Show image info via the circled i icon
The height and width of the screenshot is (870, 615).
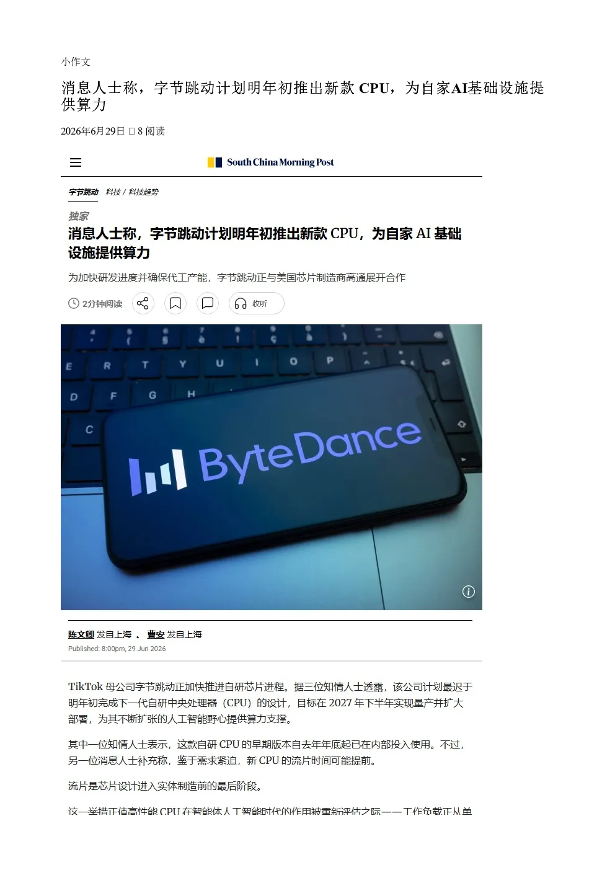pos(469,592)
